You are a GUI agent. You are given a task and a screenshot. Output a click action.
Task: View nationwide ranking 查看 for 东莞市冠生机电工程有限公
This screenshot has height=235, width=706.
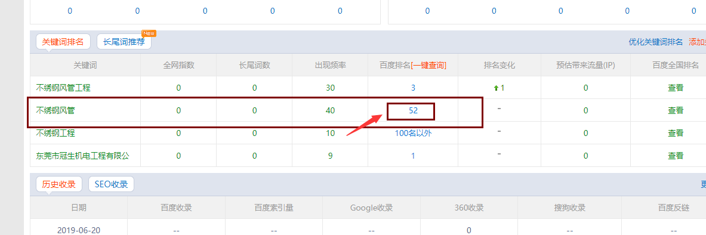[676, 156]
